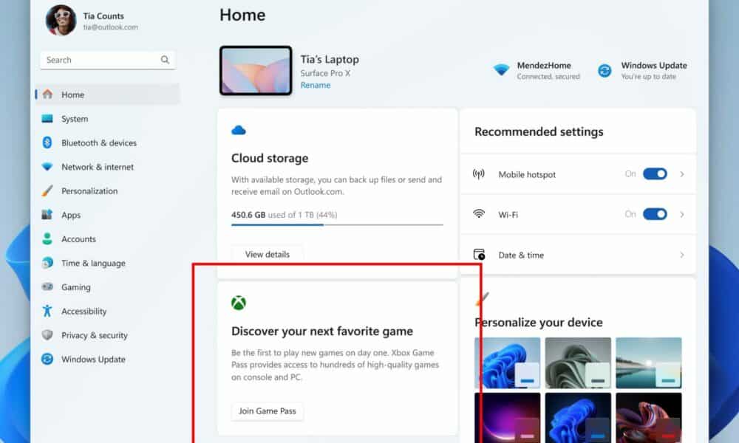This screenshot has height=443, width=739.
Task: Click the Tia's Laptop device wallpaper thumbnail
Action: pyautogui.click(x=256, y=71)
